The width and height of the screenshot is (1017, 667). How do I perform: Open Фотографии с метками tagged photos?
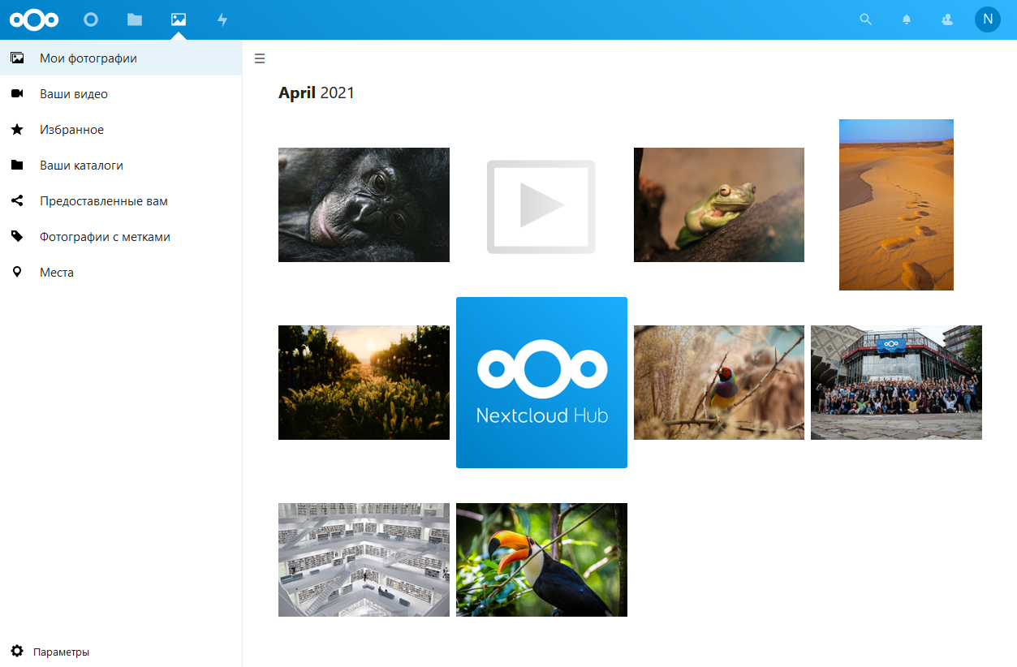click(x=121, y=237)
